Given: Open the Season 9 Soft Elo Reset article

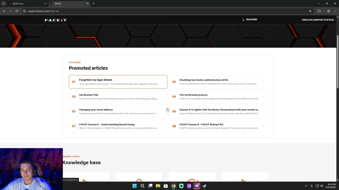Looking at the screenshot, I should (x=218, y=111).
